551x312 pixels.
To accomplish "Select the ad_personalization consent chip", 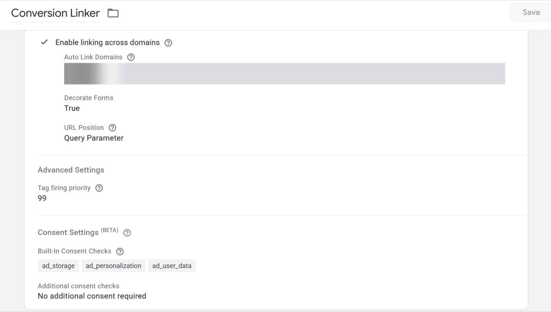I will pyautogui.click(x=113, y=266).
